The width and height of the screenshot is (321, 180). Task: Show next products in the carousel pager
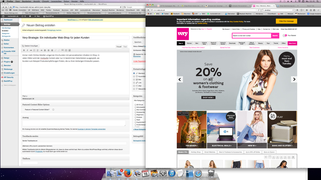(x=293, y=157)
